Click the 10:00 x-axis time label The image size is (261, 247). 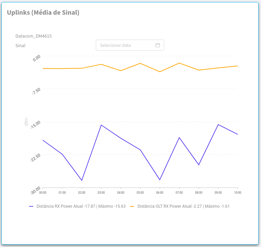pyautogui.click(x=237, y=193)
